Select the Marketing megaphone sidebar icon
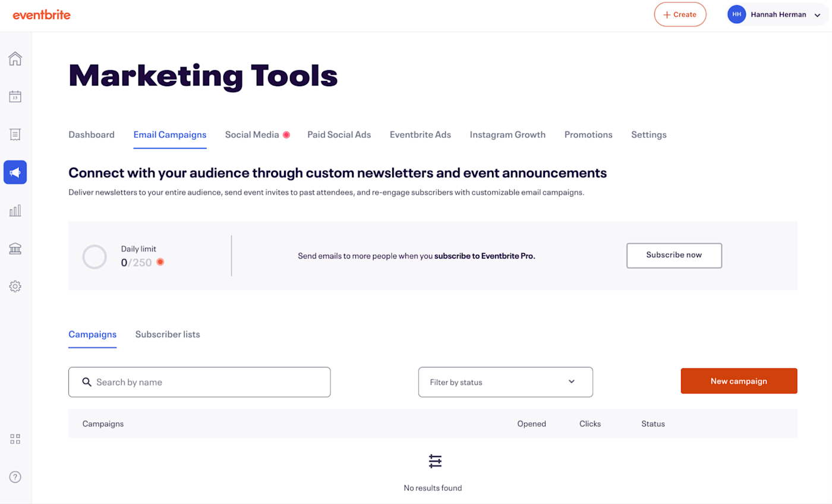The width and height of the screenshot is (832, 504). (x=15, y=172)
